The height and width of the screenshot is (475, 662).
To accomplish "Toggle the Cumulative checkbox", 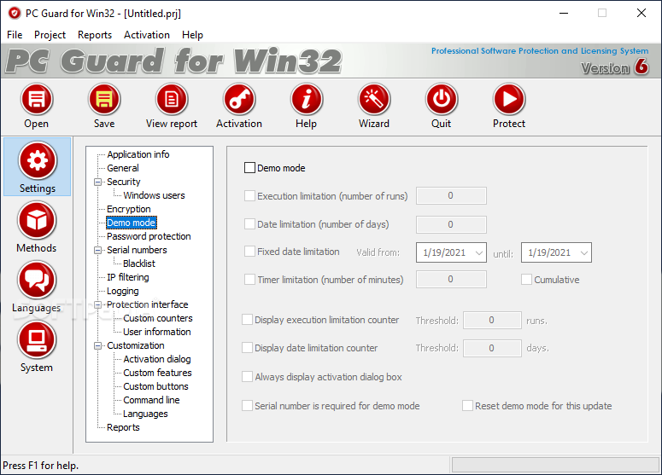I will point(526,280).
